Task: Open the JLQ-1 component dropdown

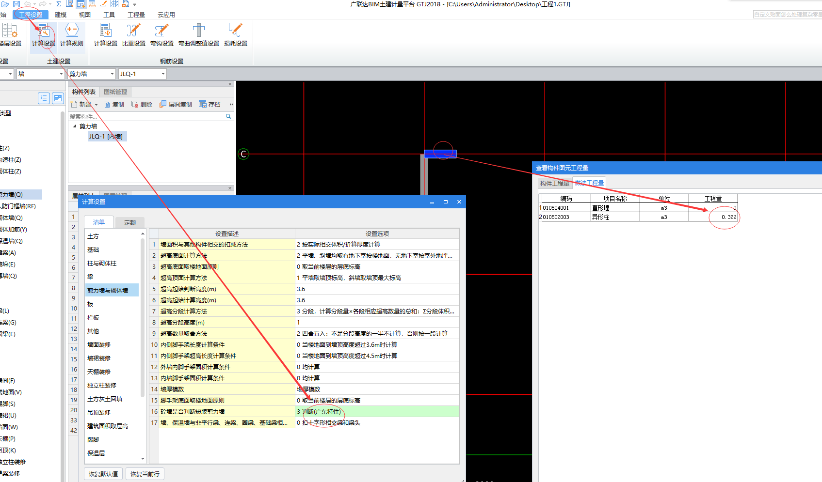Action: [163, 74]
